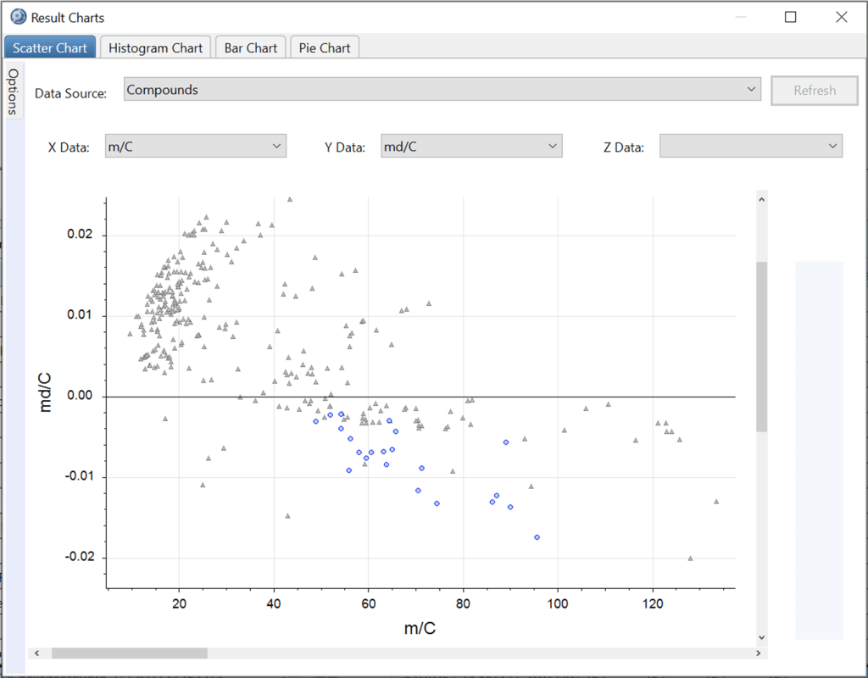Click the chart's vertical scrollbar thumb

[761, 346]
